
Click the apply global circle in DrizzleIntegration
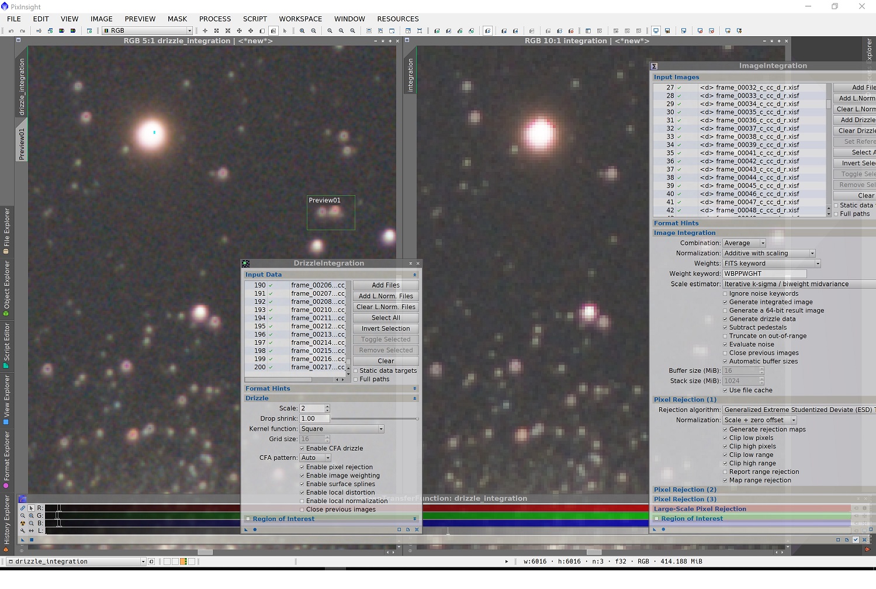255,529
